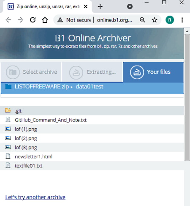This screenshot has height=206, width=190.
Task: Close the Zip online browser tab
Action: coord(86,6)
